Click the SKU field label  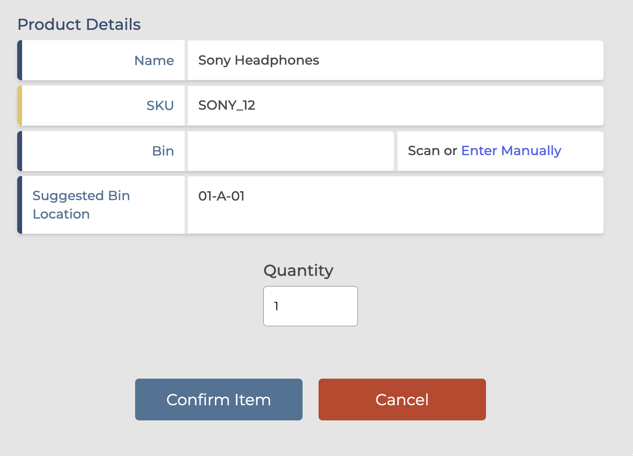[x=160, y=106]
